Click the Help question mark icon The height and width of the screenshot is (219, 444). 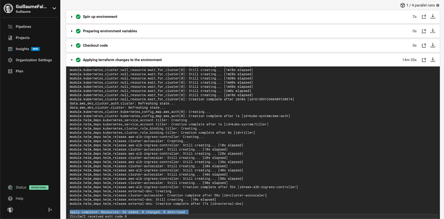coord(10,198)
